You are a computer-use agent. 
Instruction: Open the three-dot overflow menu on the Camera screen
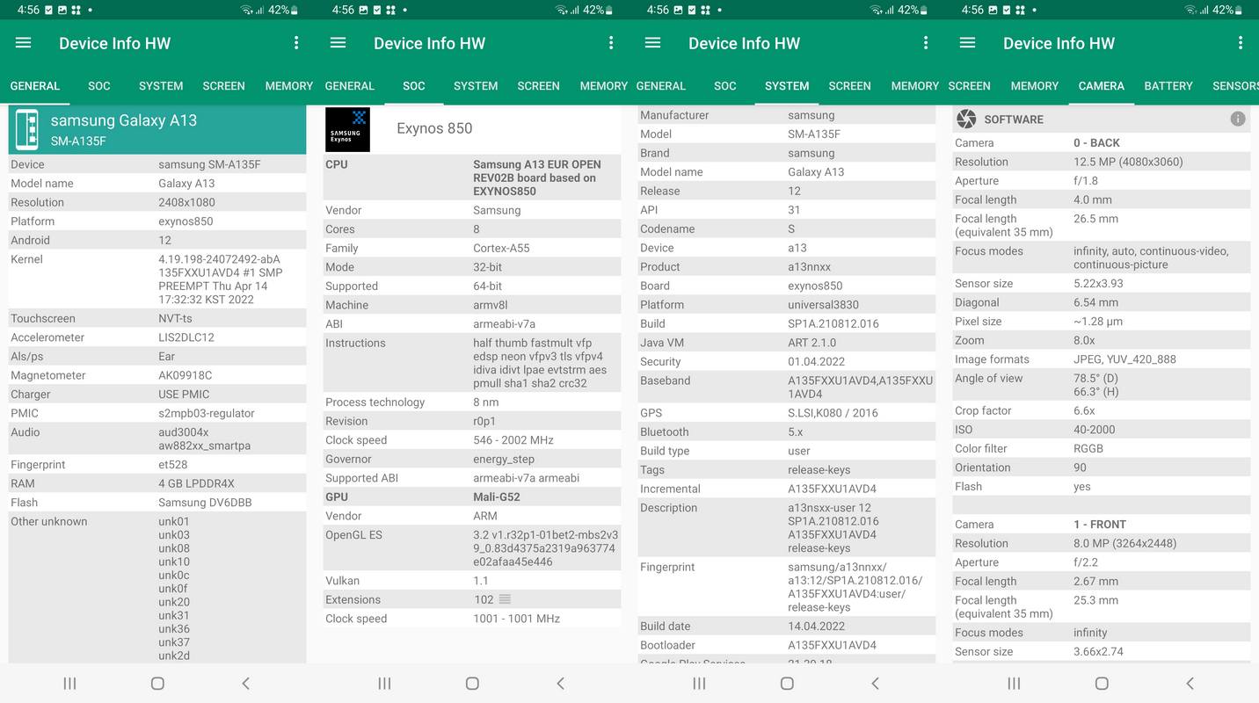pos(1241,43)
